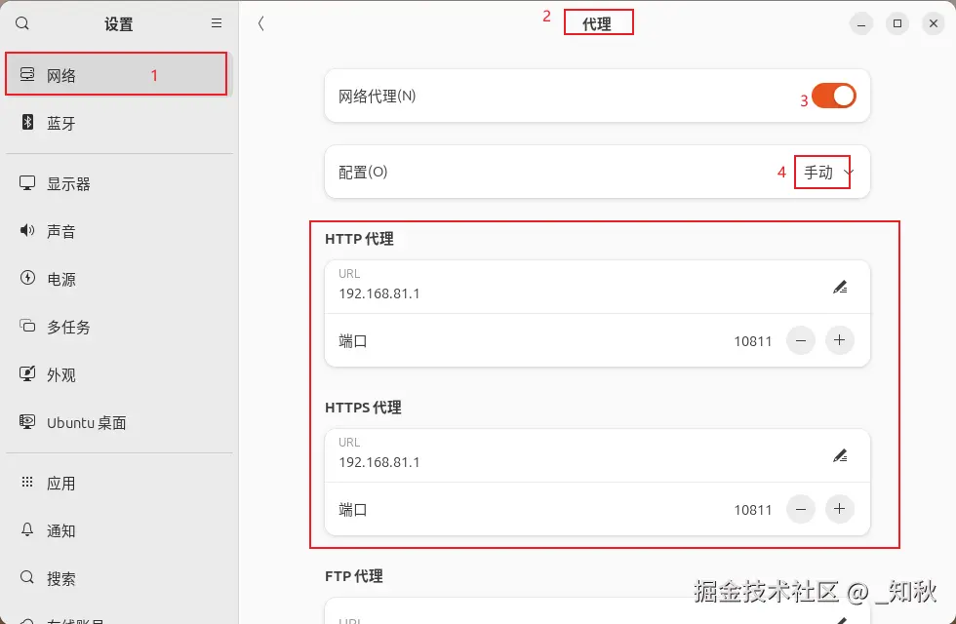Image resolution: width=956 pixels, height=624 pixels.
Task: Click the magnifier icon beside 搜索
Action: [x=27, y=577]
